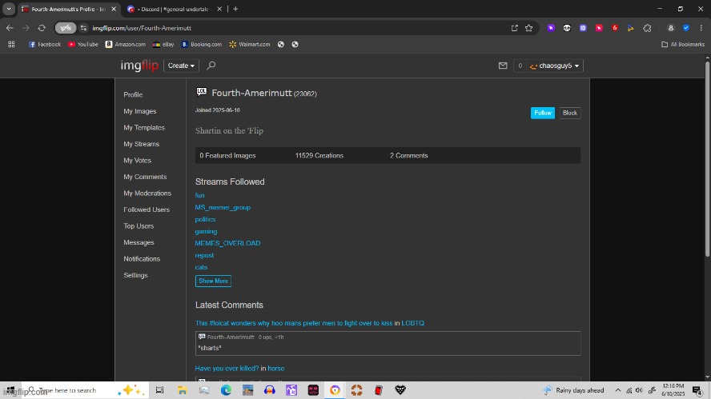
Task: Reload the page with the refresh icon
Action: tap(42, 28)
